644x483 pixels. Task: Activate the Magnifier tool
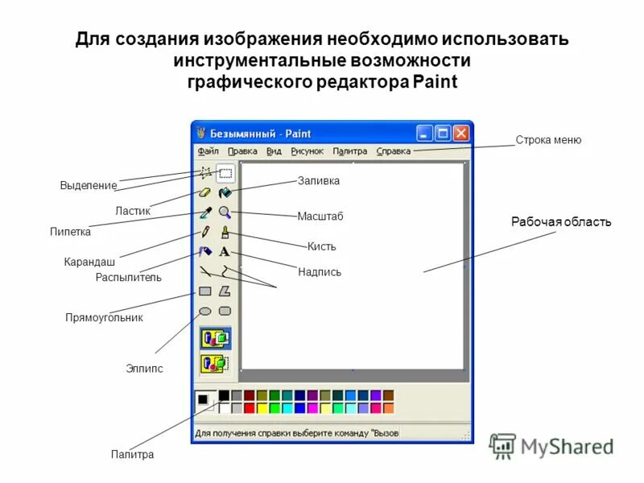(225, 213)
